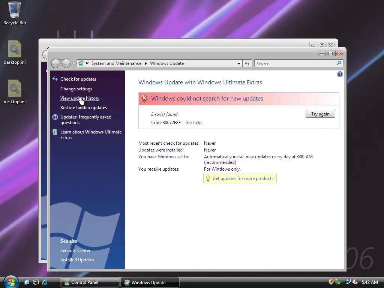Launch Internet Explorer from quick launch
The height and width of the screenshot is (288, 384).
45,282
